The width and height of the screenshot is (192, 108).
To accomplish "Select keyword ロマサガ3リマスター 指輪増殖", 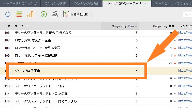I will pos(36,56).
